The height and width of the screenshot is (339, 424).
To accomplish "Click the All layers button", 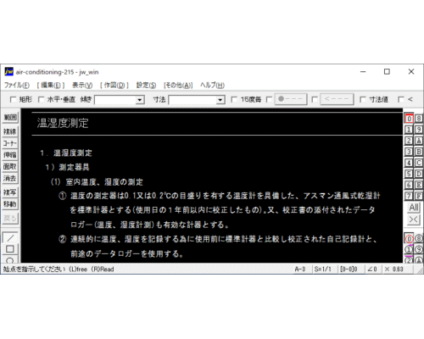I will click(x=414, y=208).
